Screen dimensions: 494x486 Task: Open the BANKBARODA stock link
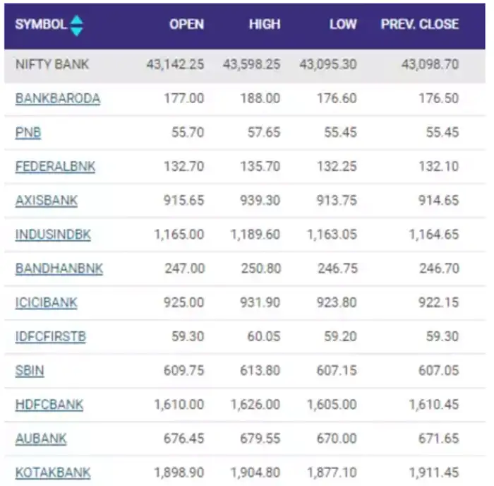(57, 99)
